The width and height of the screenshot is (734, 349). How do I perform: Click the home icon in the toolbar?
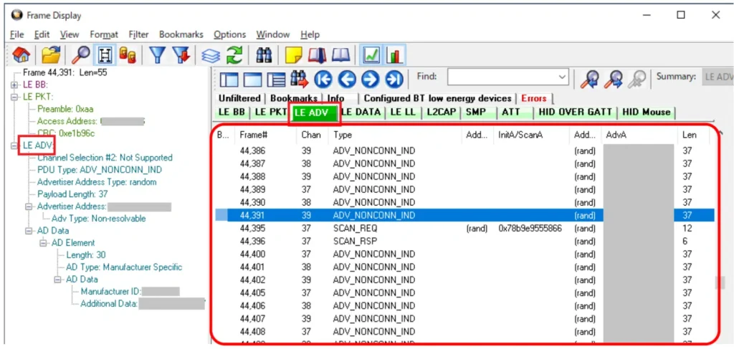click(x=22, y=55)
